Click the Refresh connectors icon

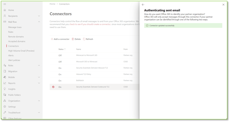[x=84, y=39]
